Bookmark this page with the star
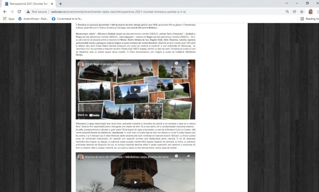 pyautogui.click(x=302, y=12)
